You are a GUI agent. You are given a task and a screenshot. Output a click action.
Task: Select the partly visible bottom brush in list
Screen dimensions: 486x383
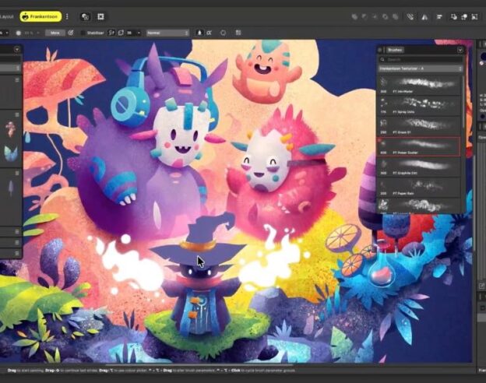coord(419,206)
